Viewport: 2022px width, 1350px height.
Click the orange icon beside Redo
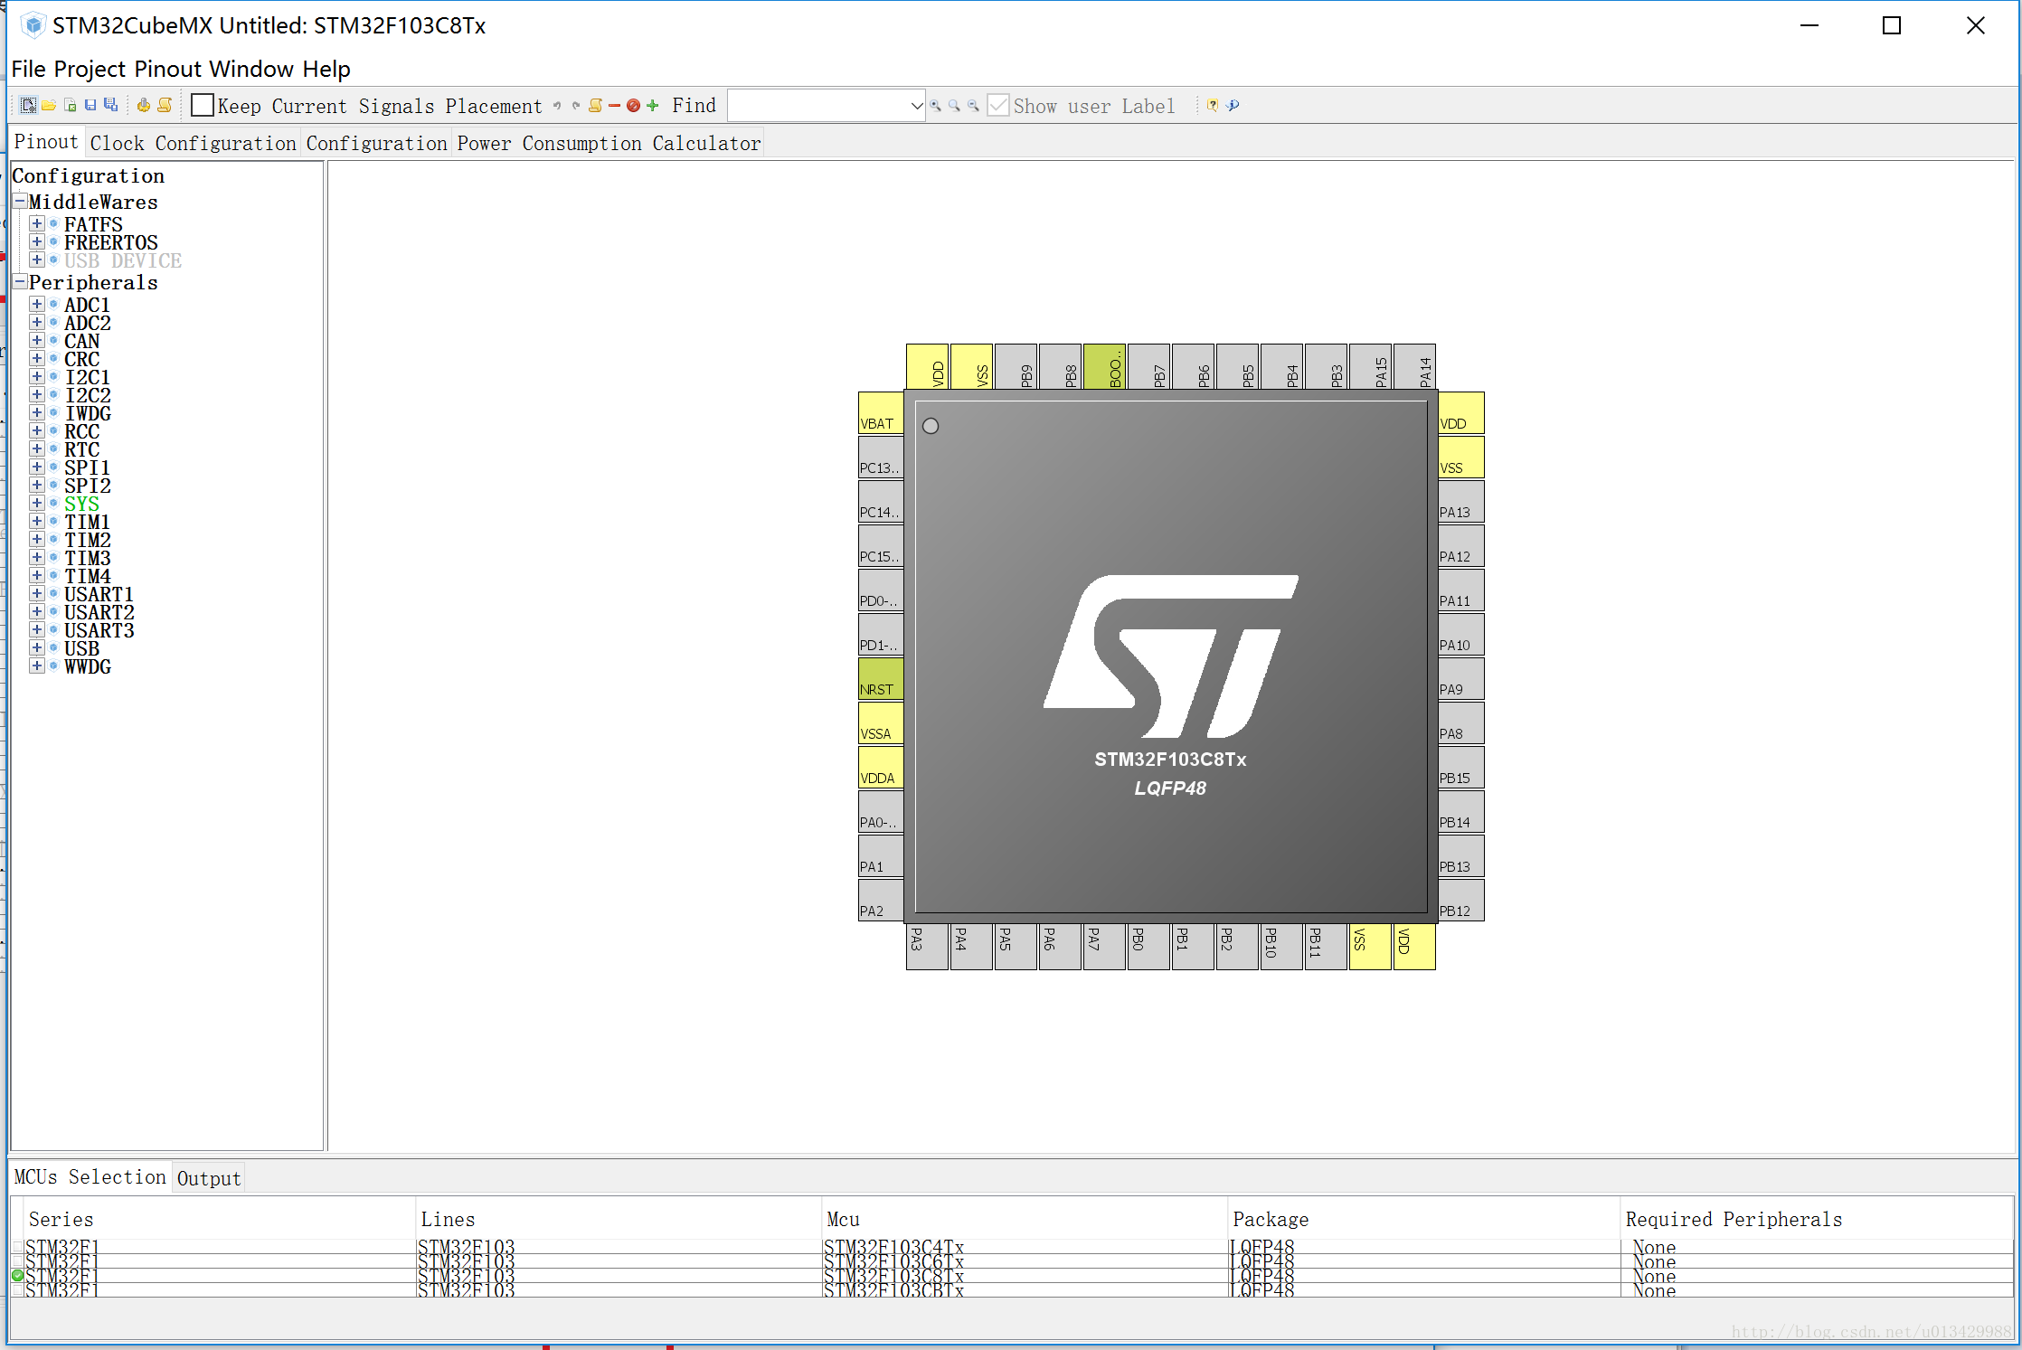tap(595, 106)
